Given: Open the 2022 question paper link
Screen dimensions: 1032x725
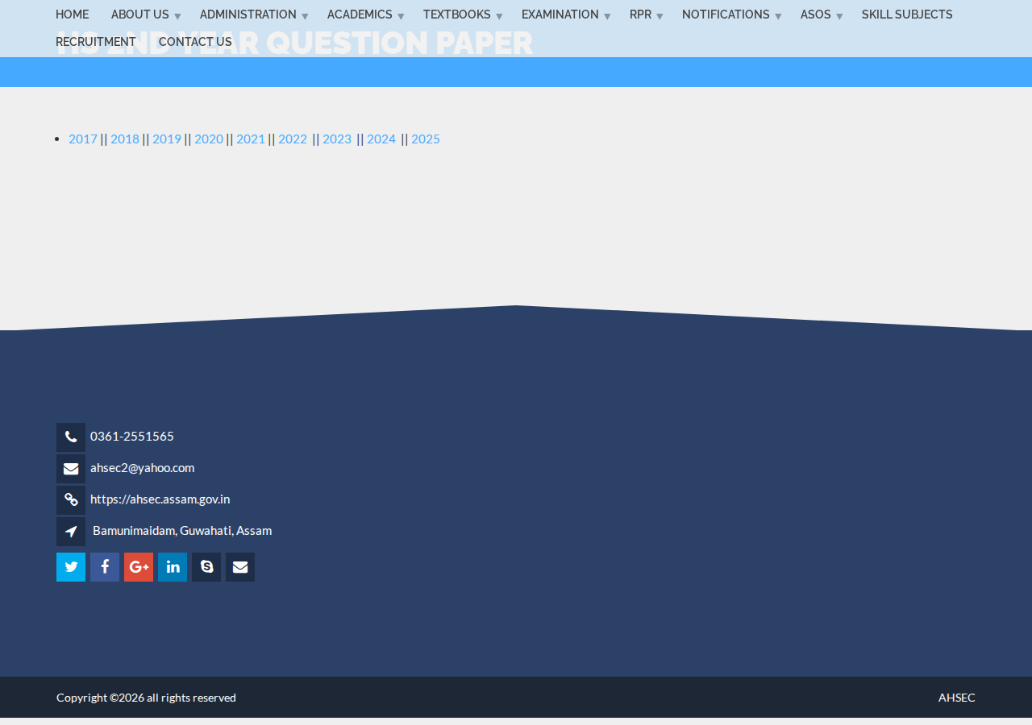Looking at the screenshot, I should pyautogui.click(x=293, y=139).
